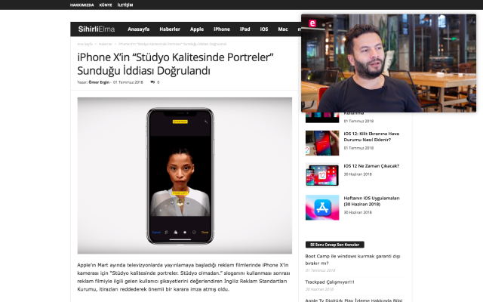Open the iOS 12 lock screen weather thumbnail
This screenshot has width=483, height=302.
point(322,143)
